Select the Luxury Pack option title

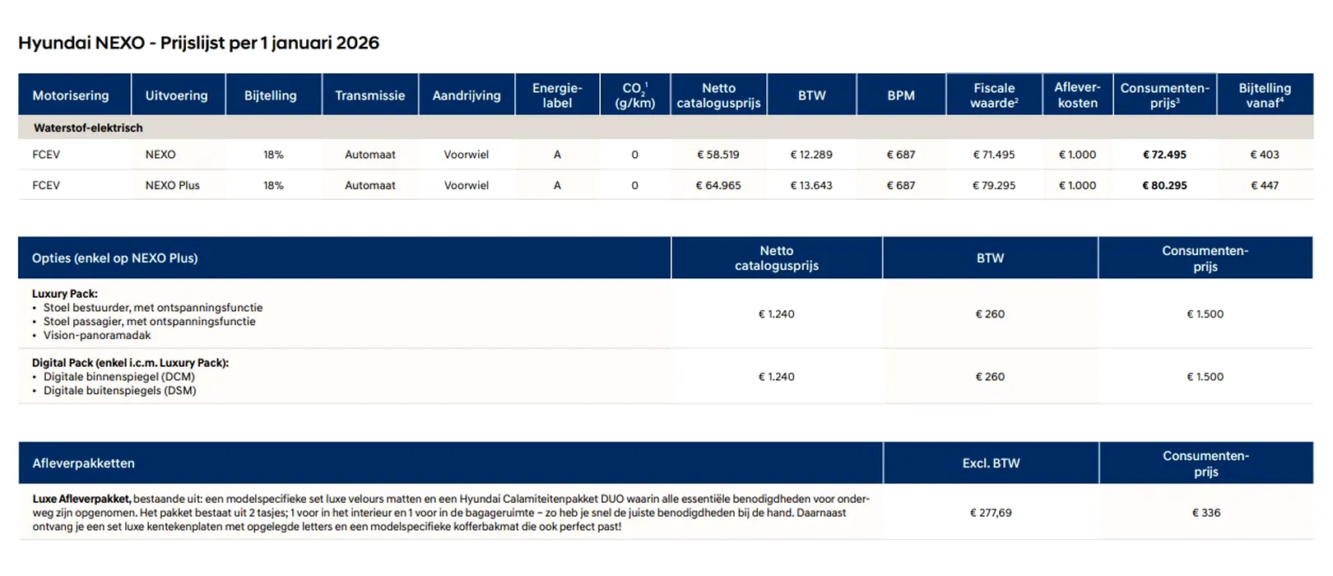(x=65, y=294)
